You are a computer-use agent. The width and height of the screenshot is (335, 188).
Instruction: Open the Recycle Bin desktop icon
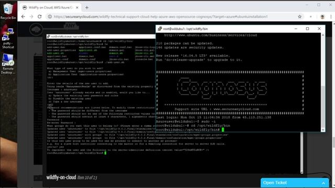(8, 11)
